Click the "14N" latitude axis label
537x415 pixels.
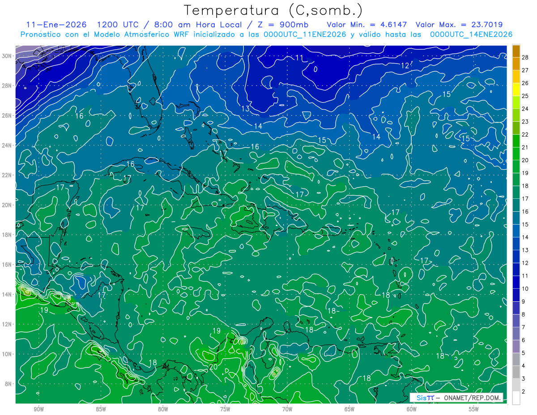tap(7, 294)
